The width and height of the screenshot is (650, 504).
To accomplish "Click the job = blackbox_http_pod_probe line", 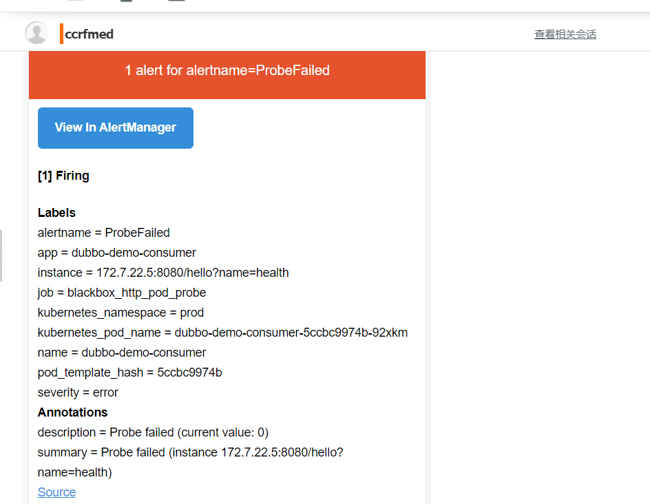I will tap(122, 293).
